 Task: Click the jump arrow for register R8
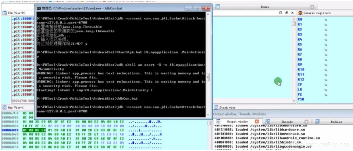pos(325,59)
